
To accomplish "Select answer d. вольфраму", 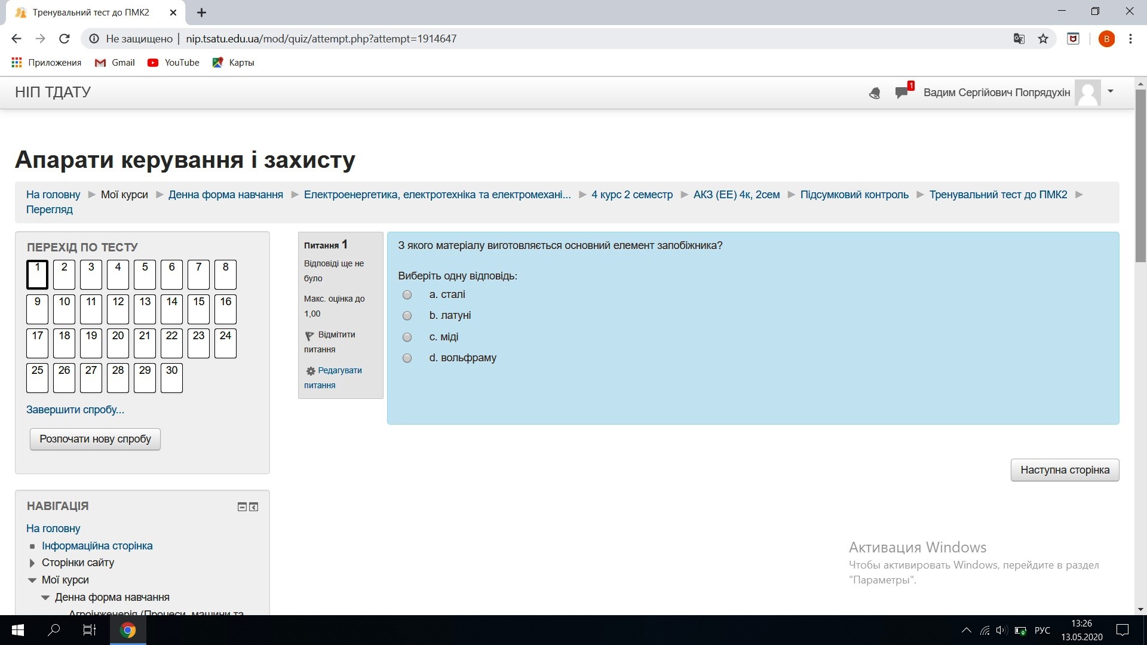I will [407, 358].
